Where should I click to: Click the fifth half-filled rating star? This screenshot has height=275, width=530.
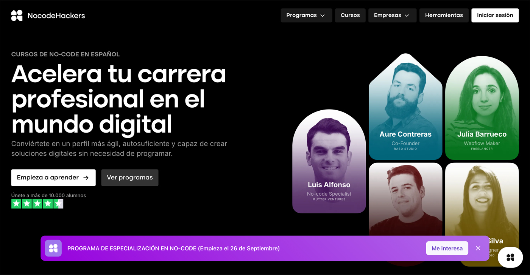[x=58, y=204]
